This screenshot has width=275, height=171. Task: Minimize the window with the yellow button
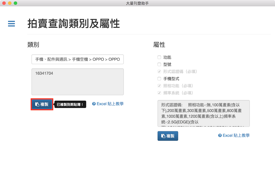point(10,3)
